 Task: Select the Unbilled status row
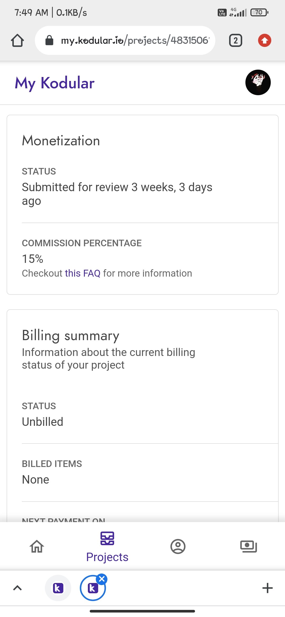[150, 414]
